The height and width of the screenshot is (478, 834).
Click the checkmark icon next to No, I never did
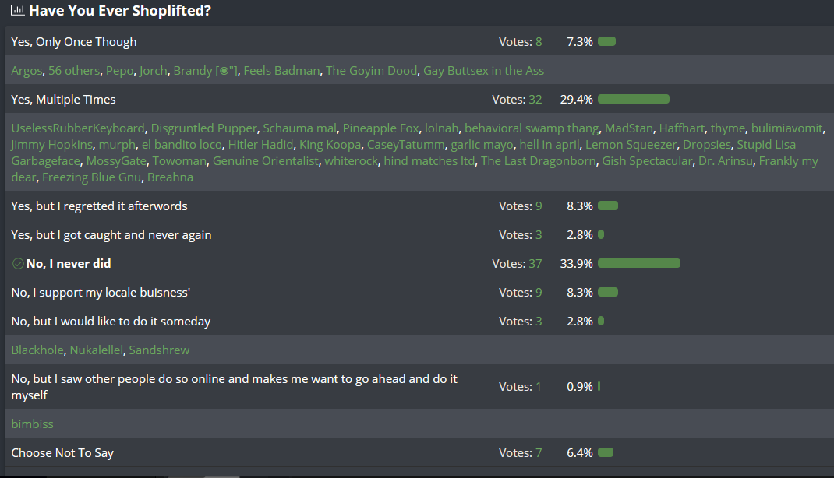tap(18, 263)
